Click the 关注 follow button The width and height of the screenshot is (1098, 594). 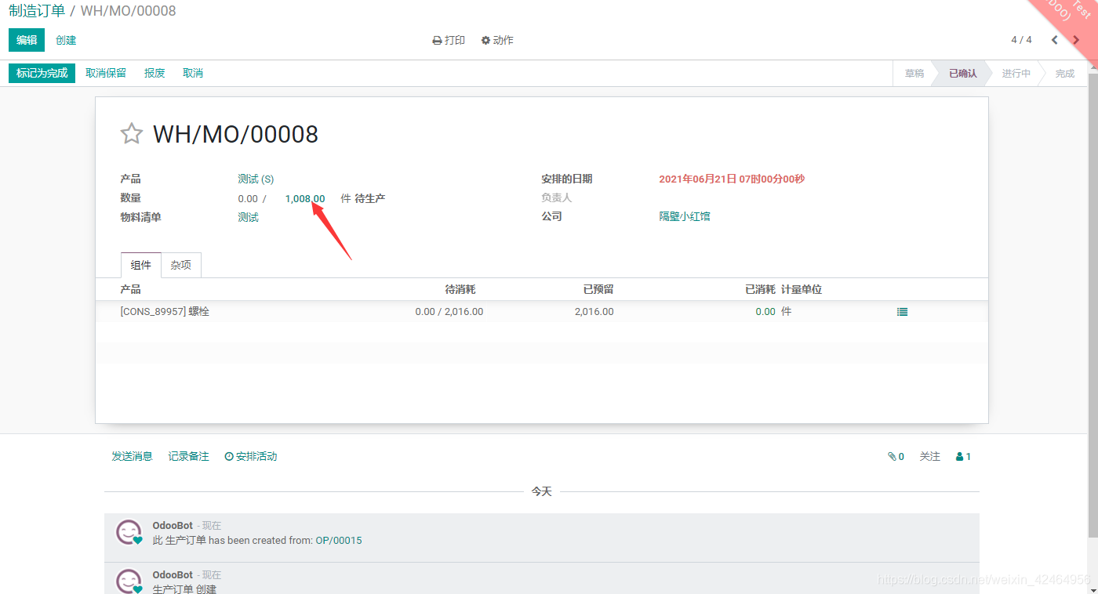[x=929, y=456]
